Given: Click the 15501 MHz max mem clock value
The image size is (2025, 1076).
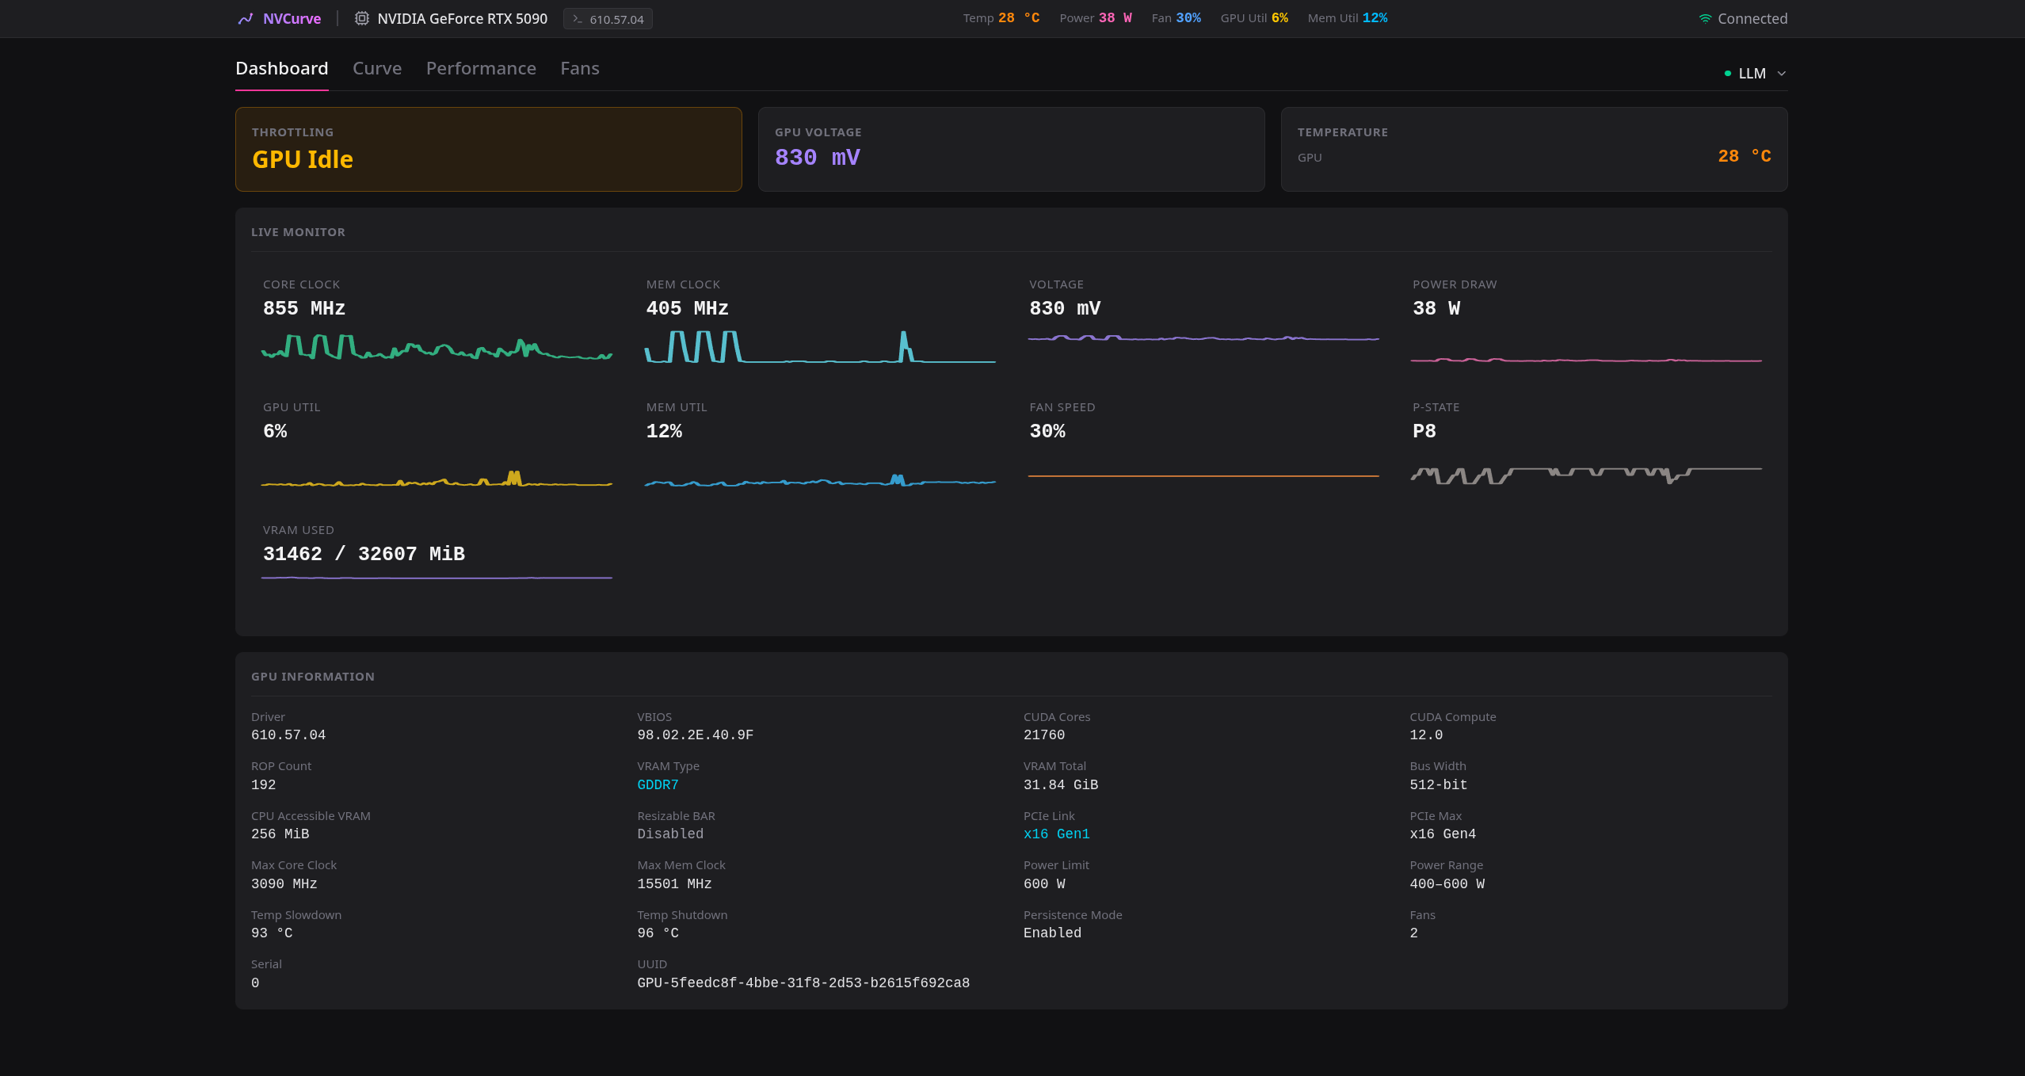Looking at the screenshot, I should (675, 884).
